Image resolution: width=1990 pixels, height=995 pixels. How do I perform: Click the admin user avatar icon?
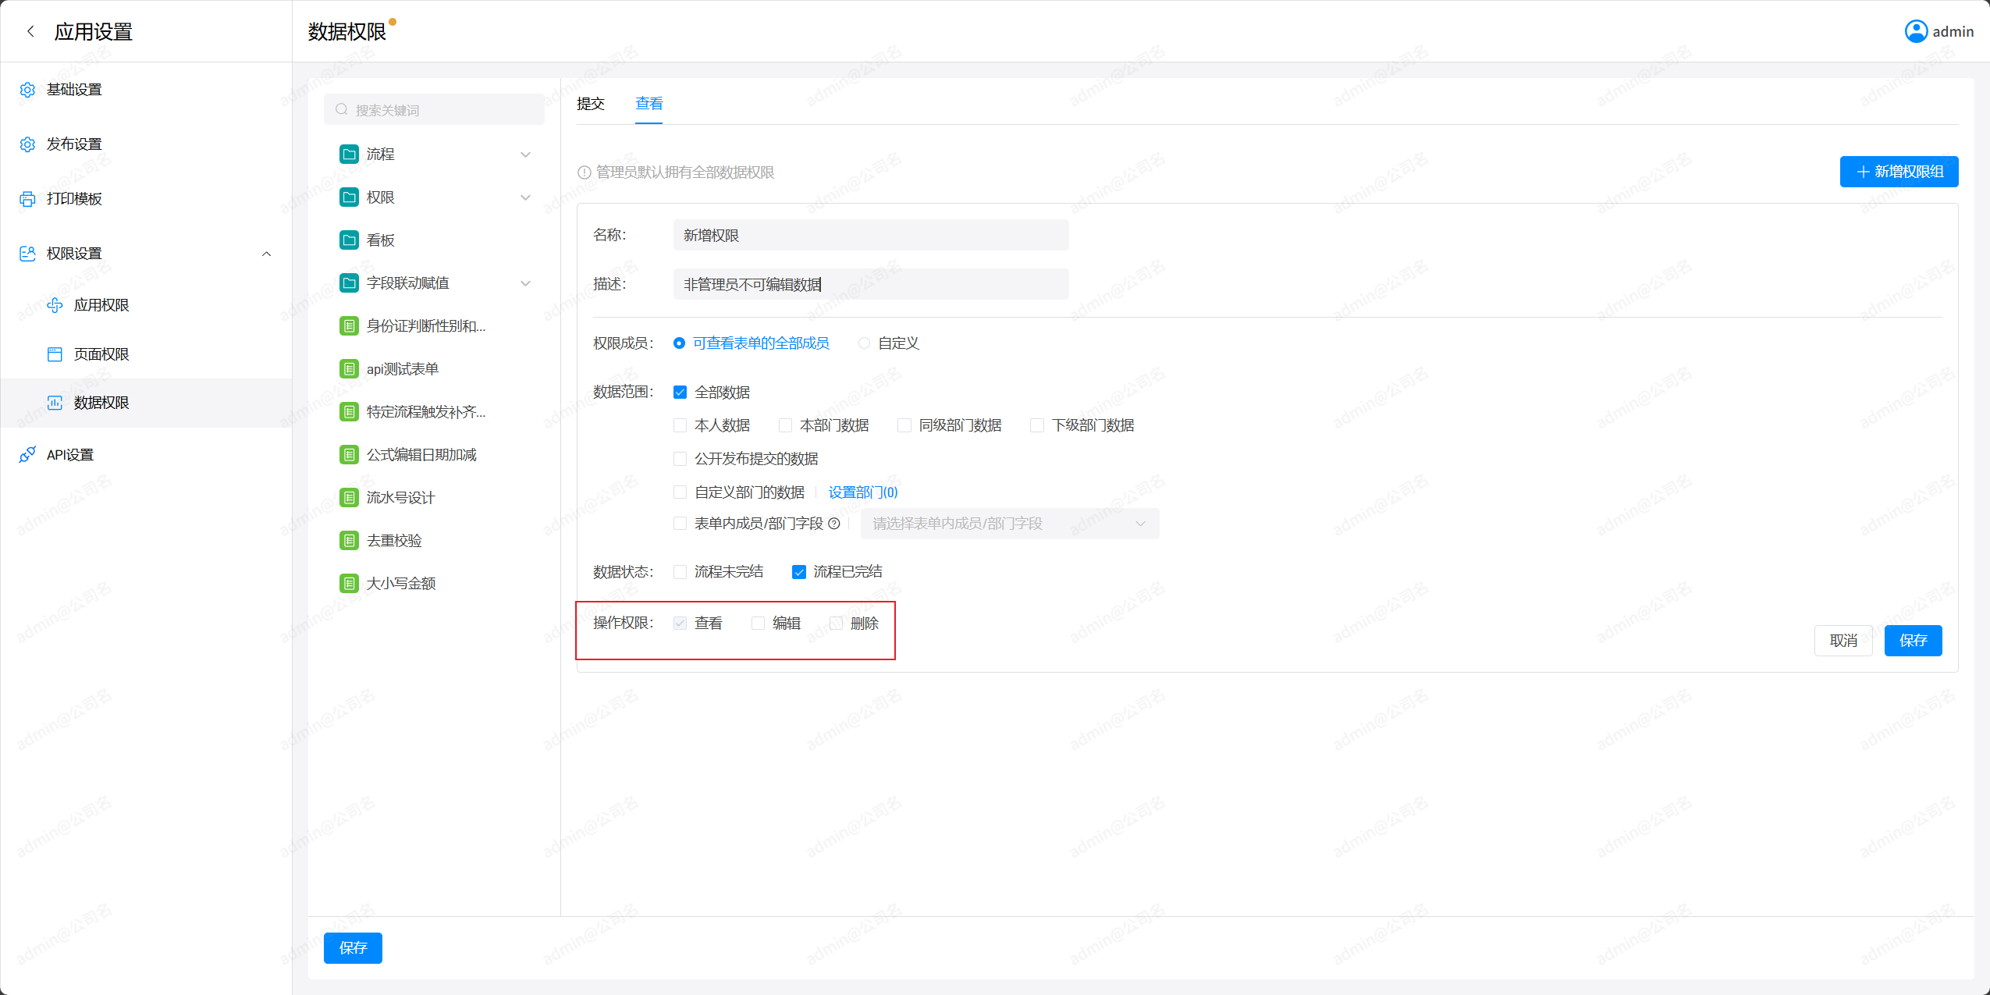[1915, 31]
